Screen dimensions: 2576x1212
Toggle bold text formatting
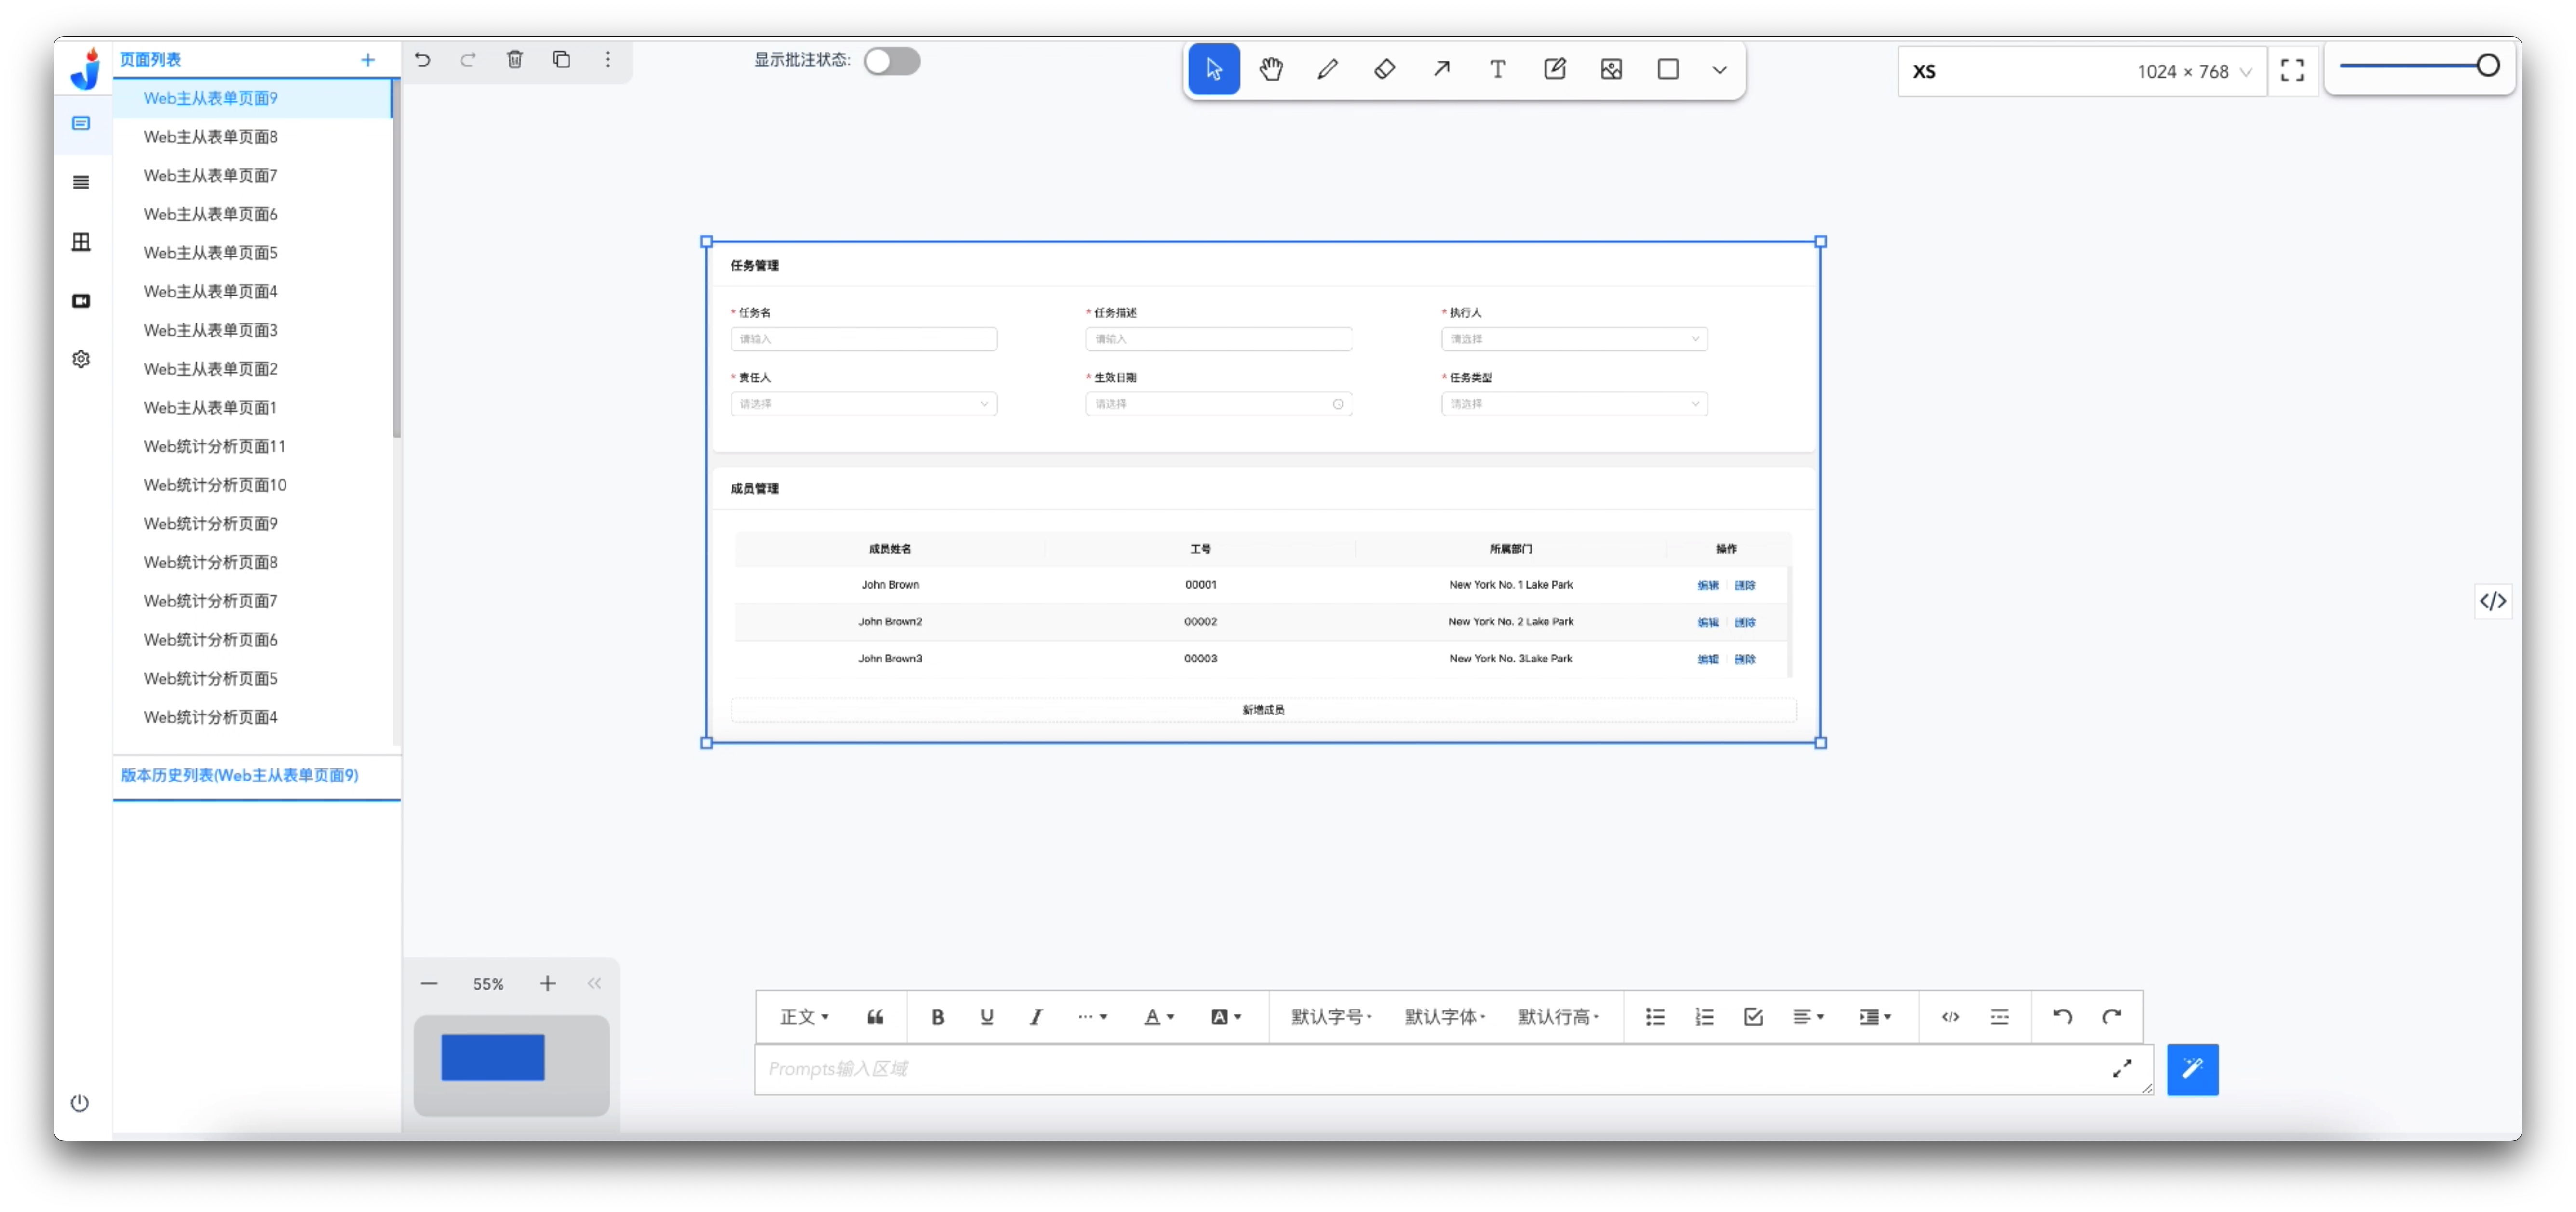(937, 1017)
